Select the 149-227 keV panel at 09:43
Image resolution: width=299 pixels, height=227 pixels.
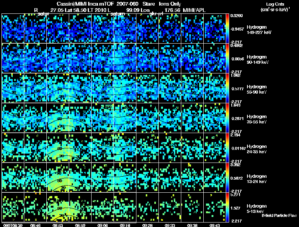coord(215,28)
